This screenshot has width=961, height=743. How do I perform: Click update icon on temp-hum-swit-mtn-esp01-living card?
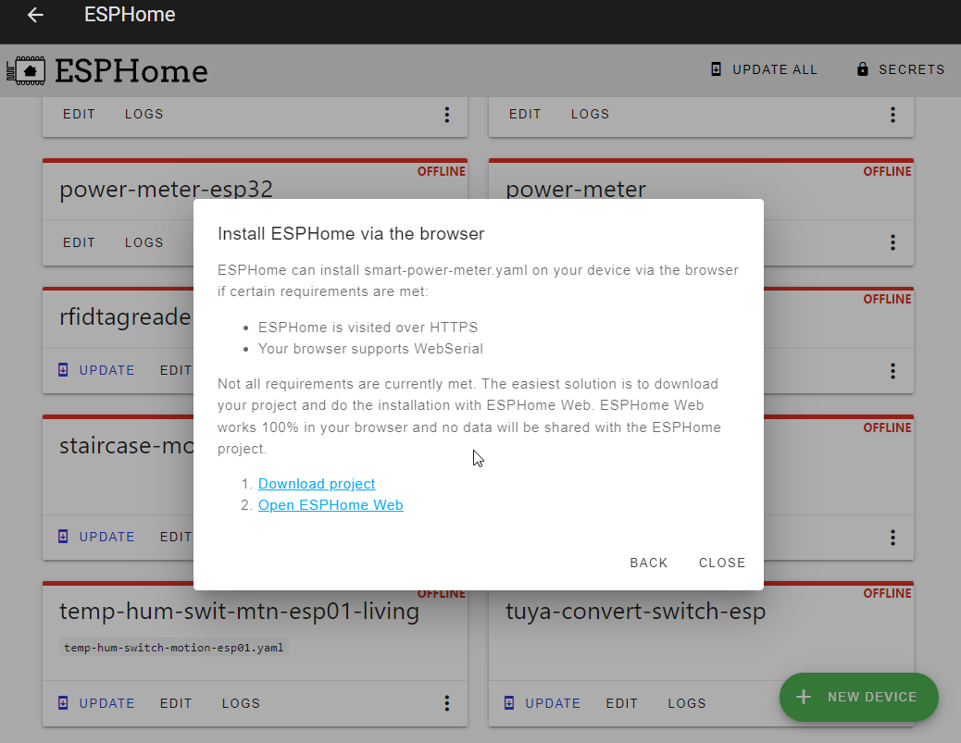tap(63, 702)
